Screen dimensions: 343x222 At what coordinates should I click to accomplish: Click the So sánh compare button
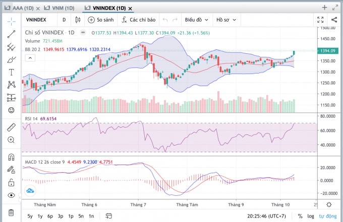[100, 20]
